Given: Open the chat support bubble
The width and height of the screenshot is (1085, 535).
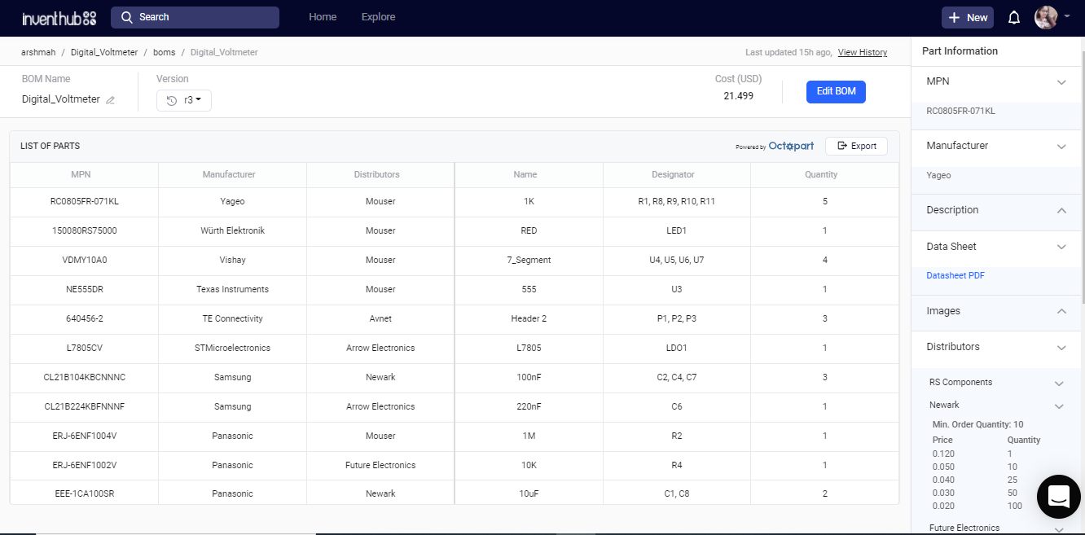Looking at the screenshot, I should click(x=1058, y=496).
